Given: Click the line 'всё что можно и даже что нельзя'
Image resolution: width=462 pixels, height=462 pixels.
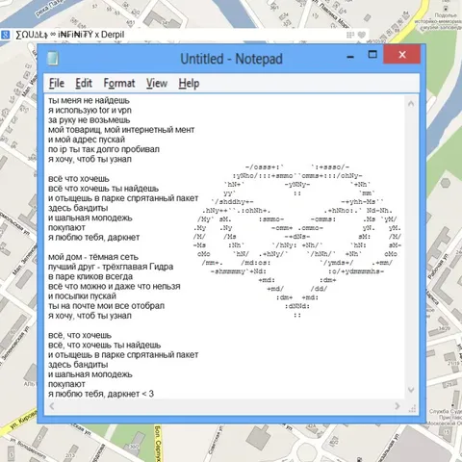Looking at the screenshot, I should [115, 286].
